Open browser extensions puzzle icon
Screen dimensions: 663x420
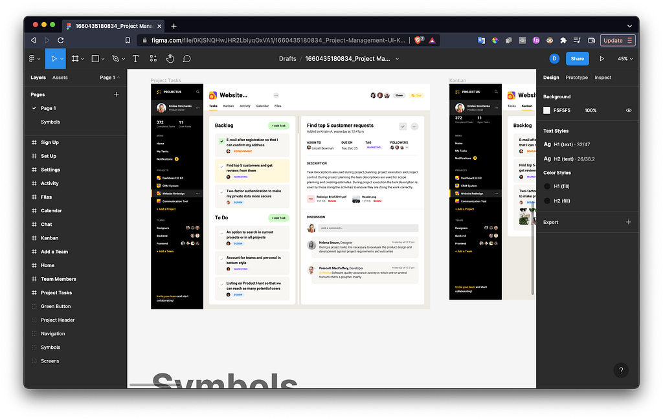pyautogui.click(x=563, y=40)
